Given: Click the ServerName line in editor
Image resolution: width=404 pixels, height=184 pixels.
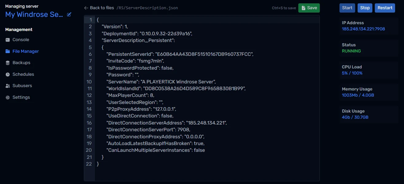Looking at the screenshot, I should (162, 82).
